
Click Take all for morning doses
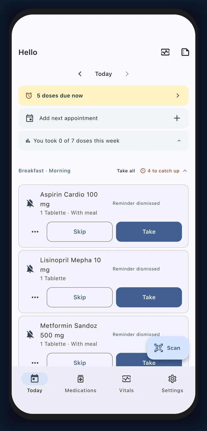126,171
